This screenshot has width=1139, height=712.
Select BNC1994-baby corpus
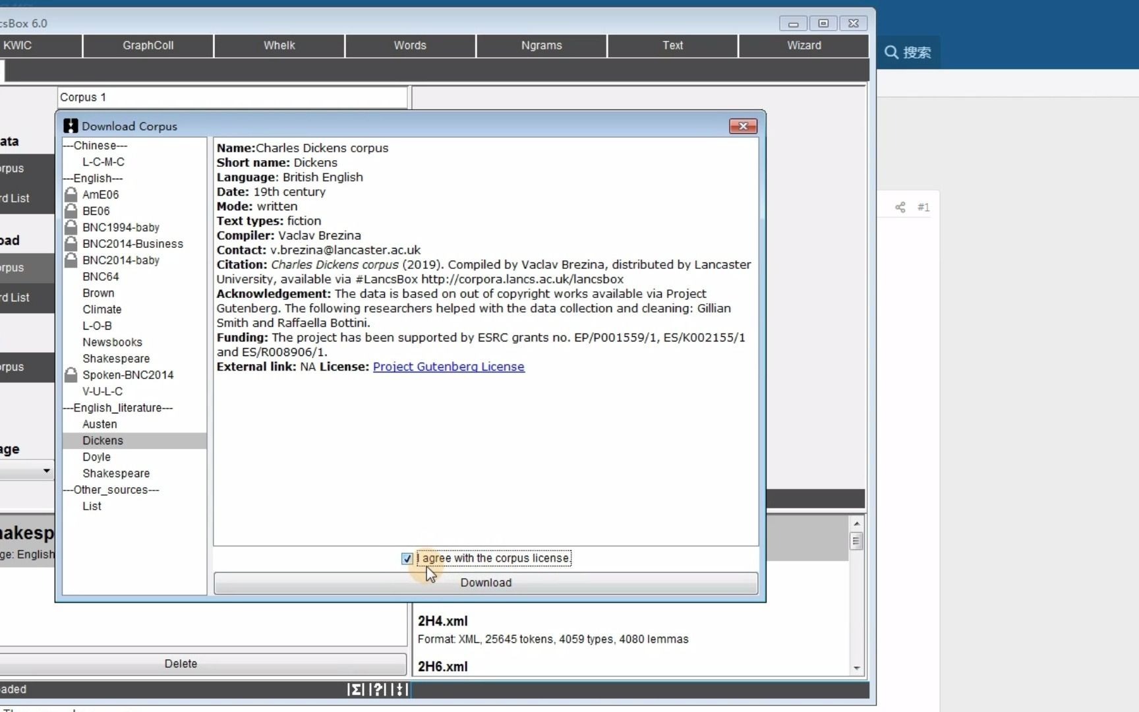coord(121,227)
